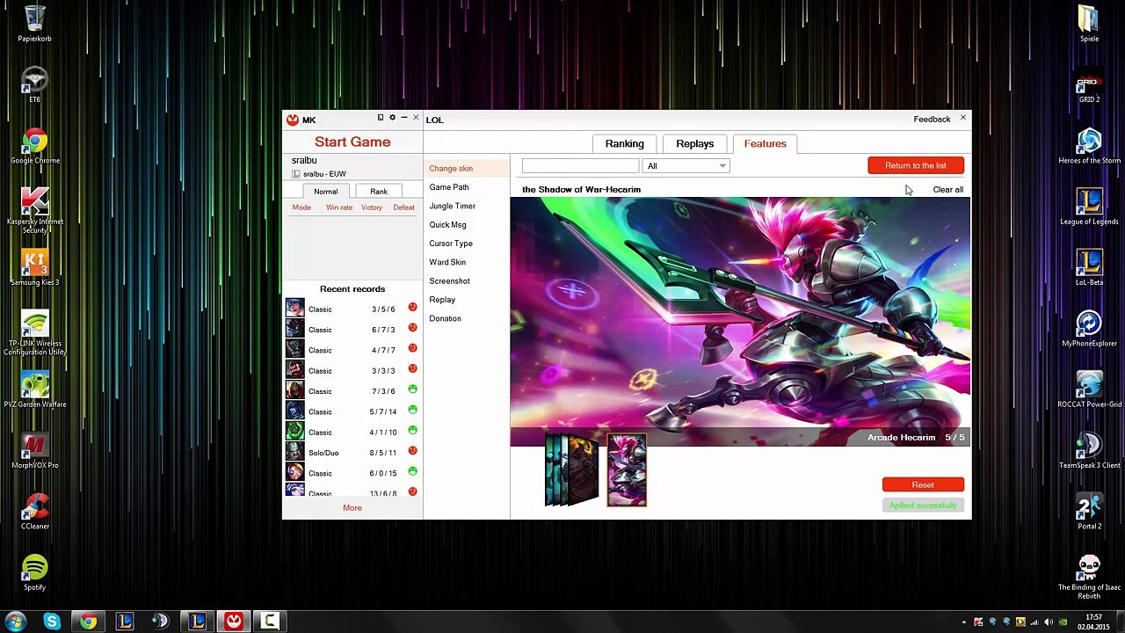Open the MK settings gear

tap(392, 118)
